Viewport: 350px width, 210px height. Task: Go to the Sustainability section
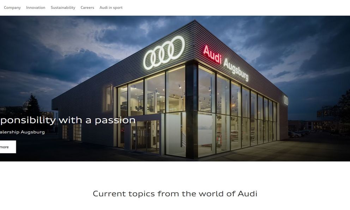tap(63, 8)
